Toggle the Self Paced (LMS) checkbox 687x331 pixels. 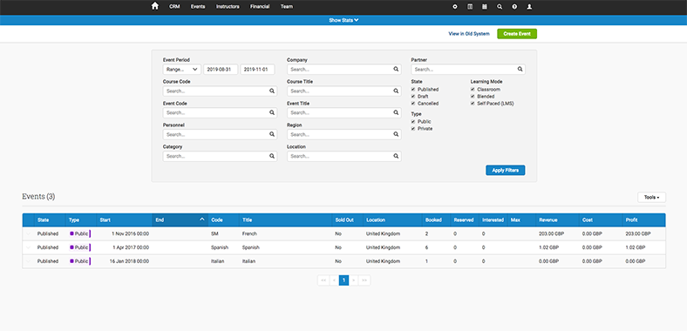tap(473, 104)
